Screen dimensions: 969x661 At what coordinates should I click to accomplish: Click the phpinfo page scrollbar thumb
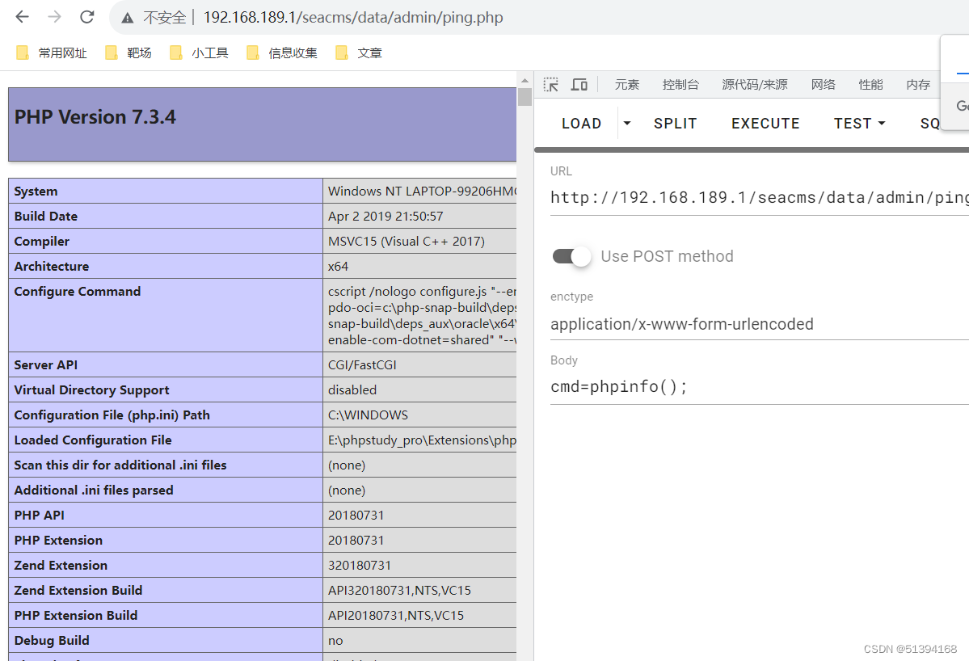coord(525,97)
